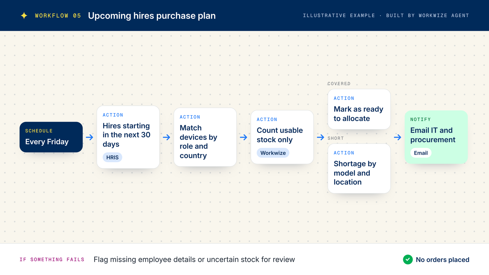489x275 pixels.
Task: Click the Flag missing employee details text
Action: tap(194, 259)
